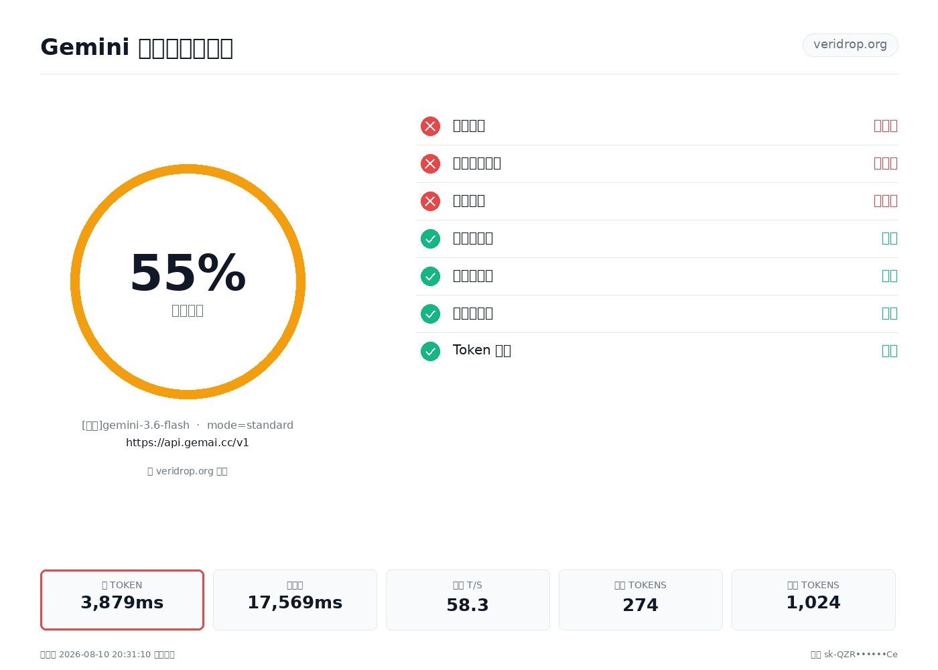Click the red X icon on the topmost check row

point(430,126)
